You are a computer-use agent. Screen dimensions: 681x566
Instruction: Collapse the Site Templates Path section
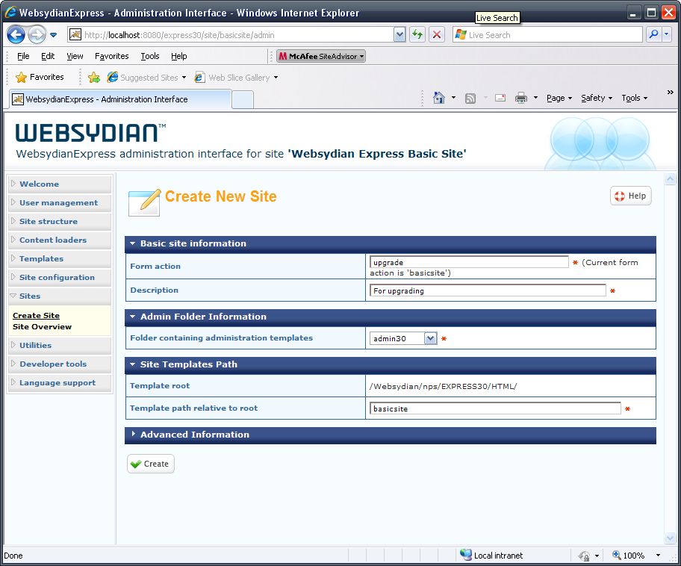(390, 364)
